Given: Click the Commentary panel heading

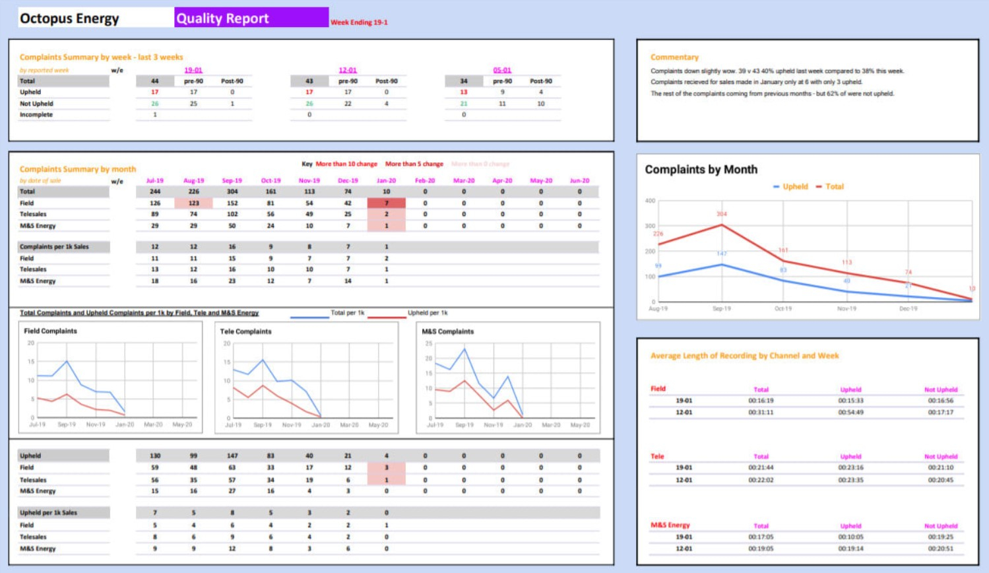Looking at the screenshot, I should (x=674, y=57).
